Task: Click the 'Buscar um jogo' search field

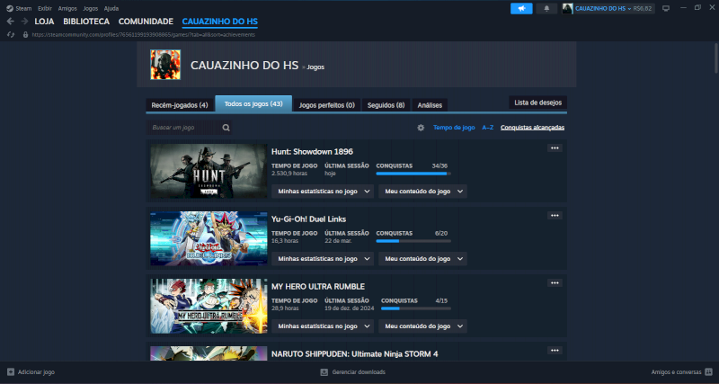Action: point(184,128)
